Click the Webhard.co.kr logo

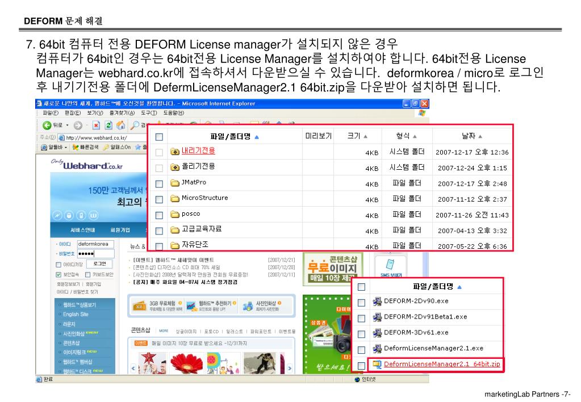(87, 165)
